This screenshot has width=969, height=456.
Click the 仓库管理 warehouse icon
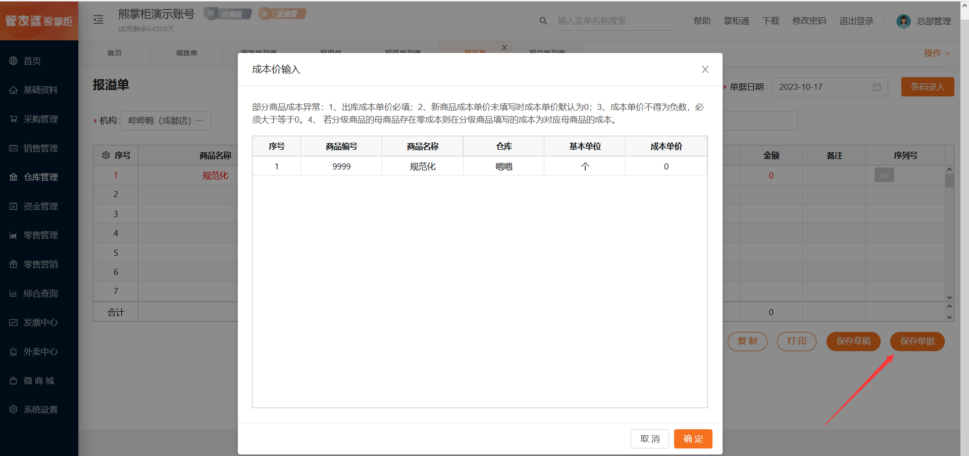pyautogui.click(x=14, y=177)
